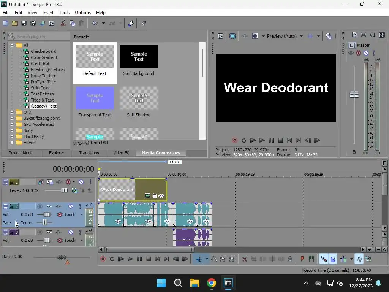
Task: Click the track 2 volume slider
Action: [47, 214]
